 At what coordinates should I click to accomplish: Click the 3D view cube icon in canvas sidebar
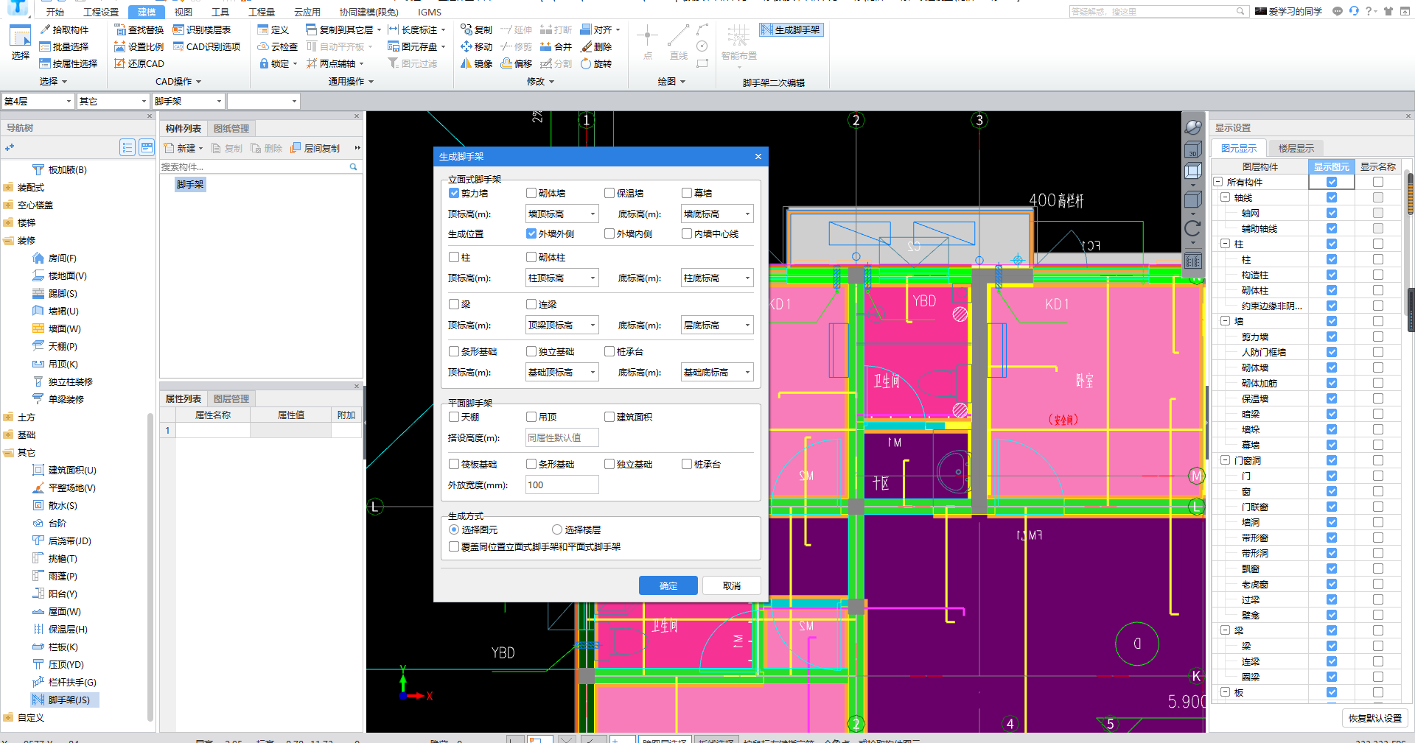point(1192,149)
